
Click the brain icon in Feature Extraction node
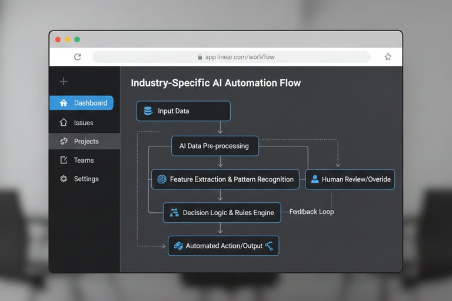tap(162, 179)
